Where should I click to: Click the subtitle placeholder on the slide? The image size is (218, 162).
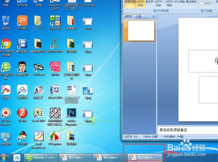tap(208, 90)
